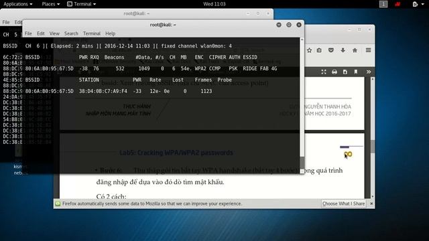Screen dimensions: 429x241
Task: Click the workspace switcher indicator in top bar
Action: [383, 4]
